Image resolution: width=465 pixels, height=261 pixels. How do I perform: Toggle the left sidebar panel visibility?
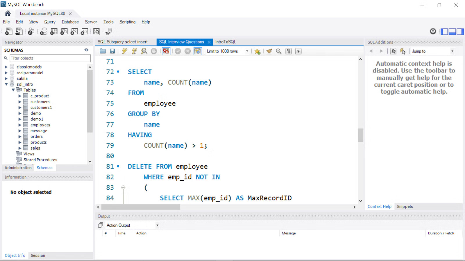click(444, 32)
